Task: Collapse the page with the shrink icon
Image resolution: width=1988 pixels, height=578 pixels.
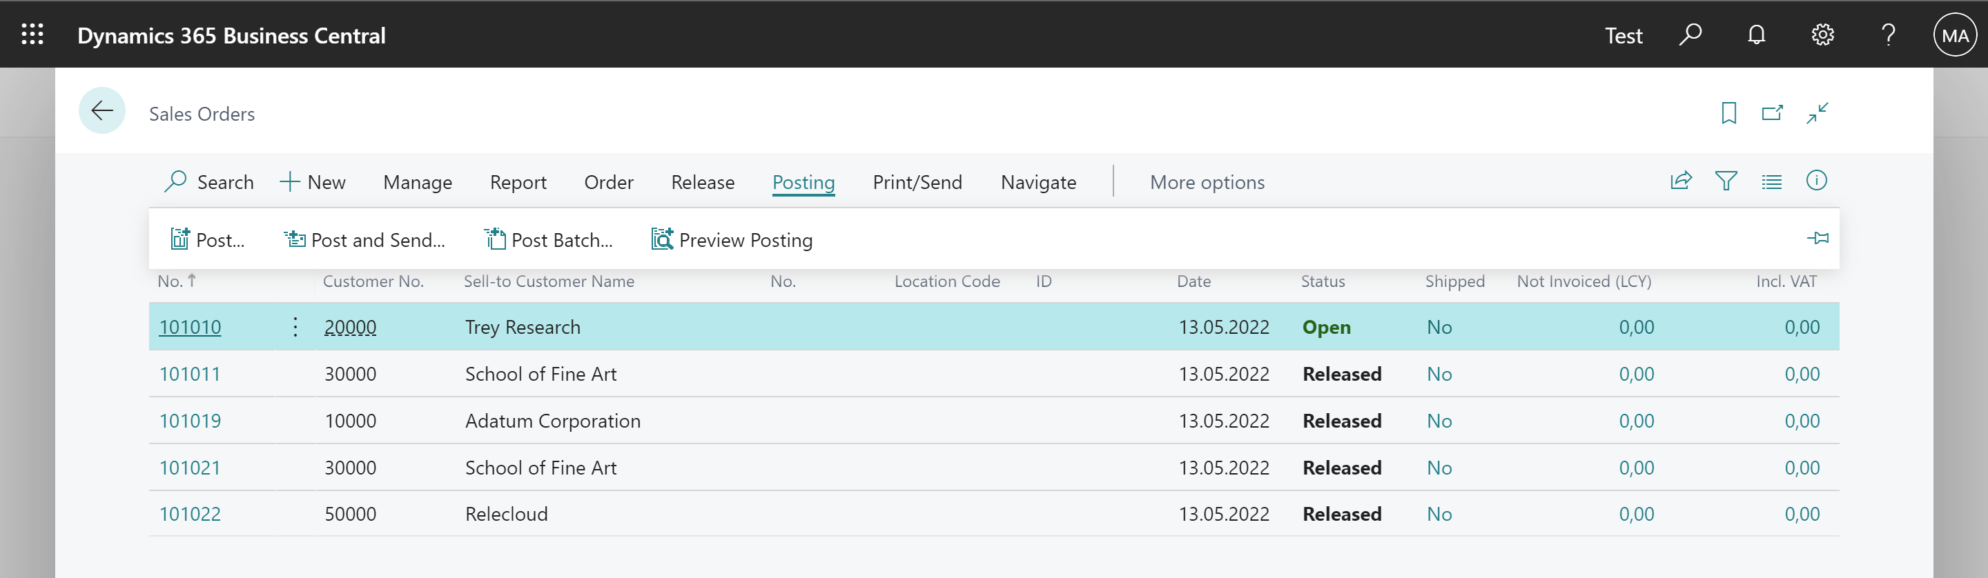Action: [x=1818, y=113]
